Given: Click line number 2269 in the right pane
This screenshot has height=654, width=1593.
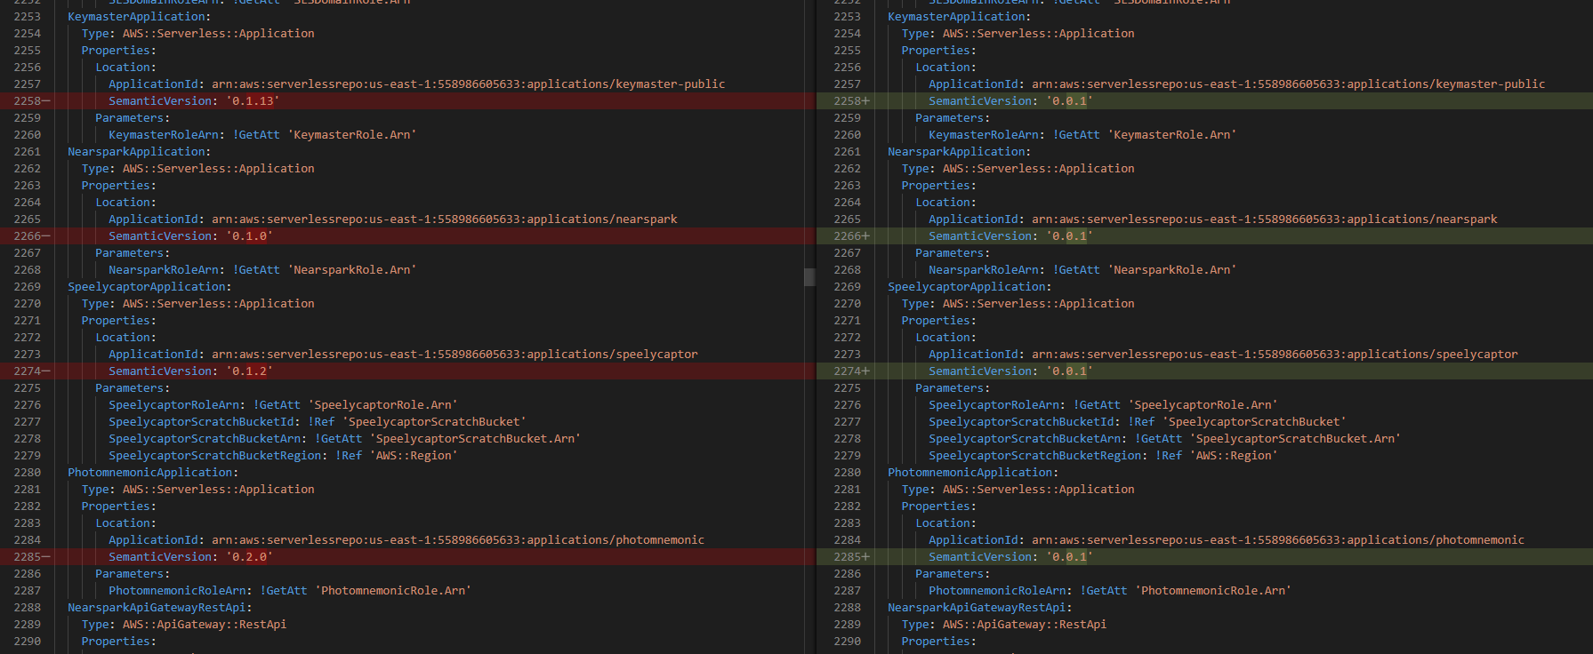Looking at the screenshot, I should click(848, 287).
